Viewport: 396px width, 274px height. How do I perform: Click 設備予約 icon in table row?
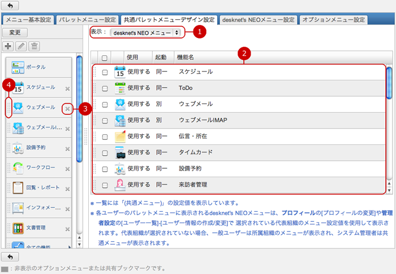click(x=120, y=169)
